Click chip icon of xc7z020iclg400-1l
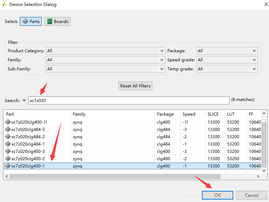 (8, 122)
